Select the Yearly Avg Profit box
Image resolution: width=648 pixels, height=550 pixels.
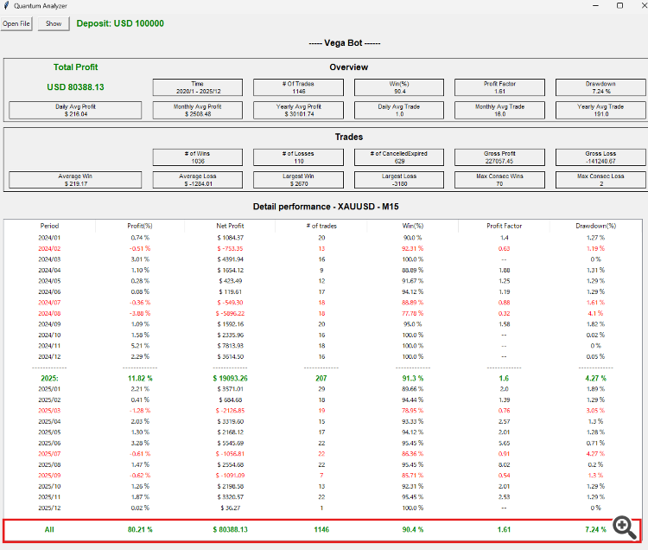pyautogui.click(x=298, y=110)
